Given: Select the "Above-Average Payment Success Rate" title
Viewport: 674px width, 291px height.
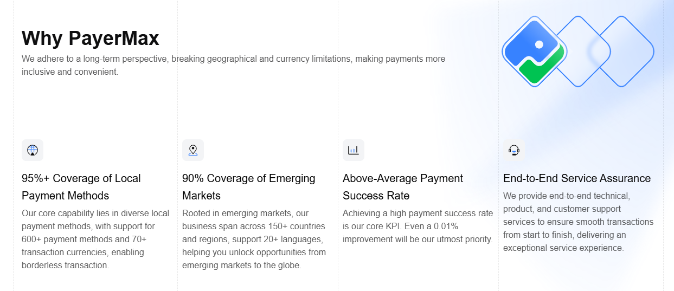Looking at the screenshot, I should 403,187.
